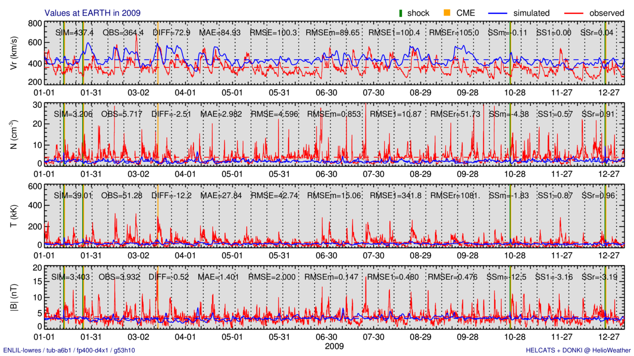Click the 800 tick on the Vr axis

(34, 23)
